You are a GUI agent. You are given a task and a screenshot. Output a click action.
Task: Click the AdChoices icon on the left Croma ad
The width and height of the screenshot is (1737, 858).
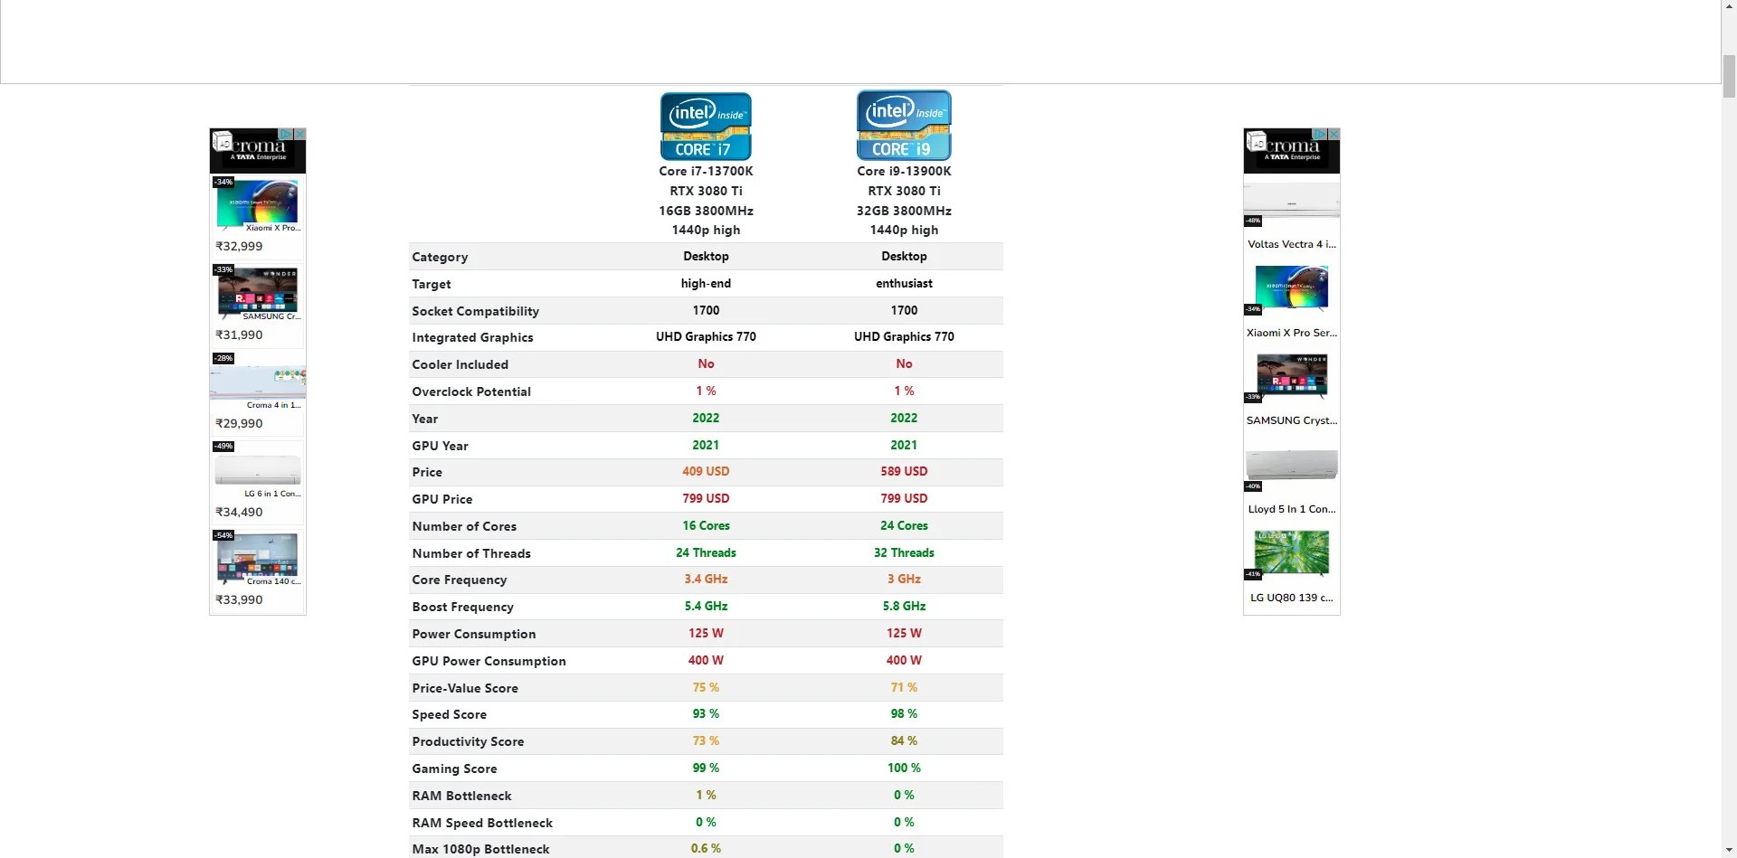point(285,134)
